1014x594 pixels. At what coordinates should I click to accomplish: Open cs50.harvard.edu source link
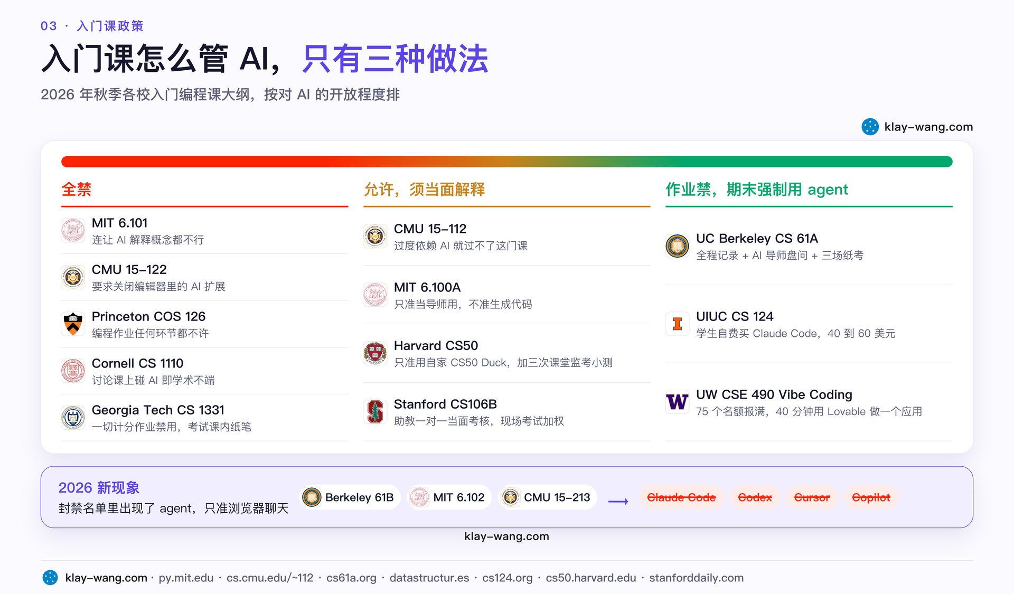coord(591,578)
